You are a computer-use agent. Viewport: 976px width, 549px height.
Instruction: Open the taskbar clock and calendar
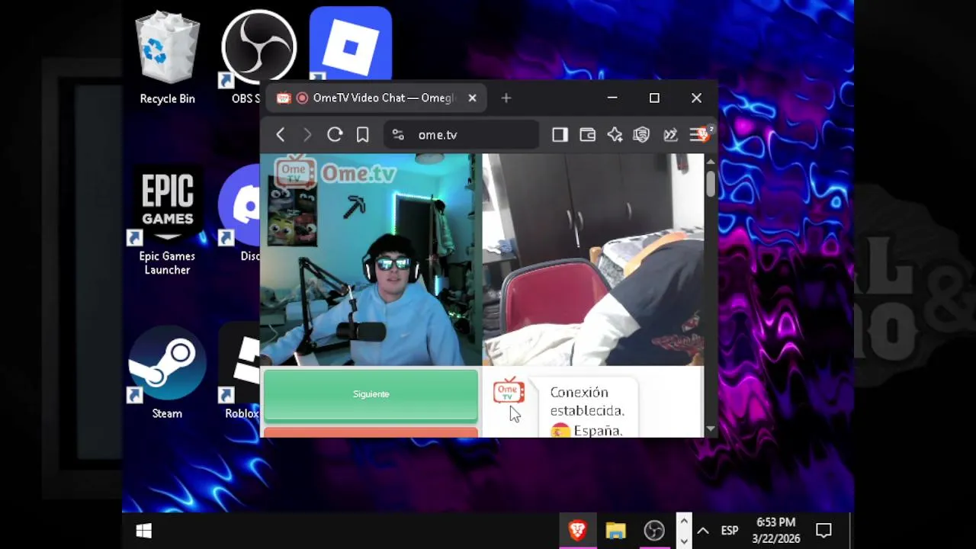point(776,531)
